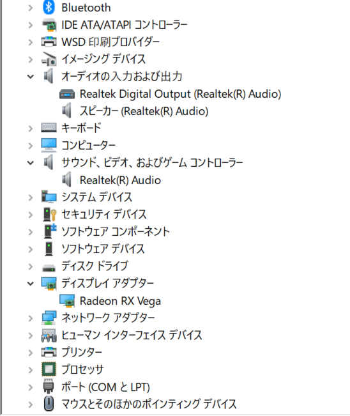Screen dimensions: 350x416
Task: Click the プリンター icon
Action: 49,352
